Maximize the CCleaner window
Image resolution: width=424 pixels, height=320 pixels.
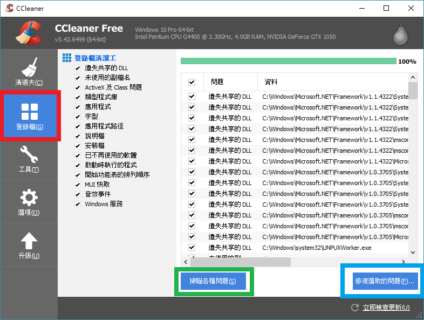pyautogui.click(x=386, y=8)
